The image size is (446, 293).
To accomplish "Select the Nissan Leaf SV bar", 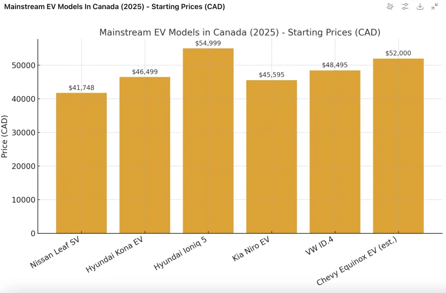I will point(81,163).
